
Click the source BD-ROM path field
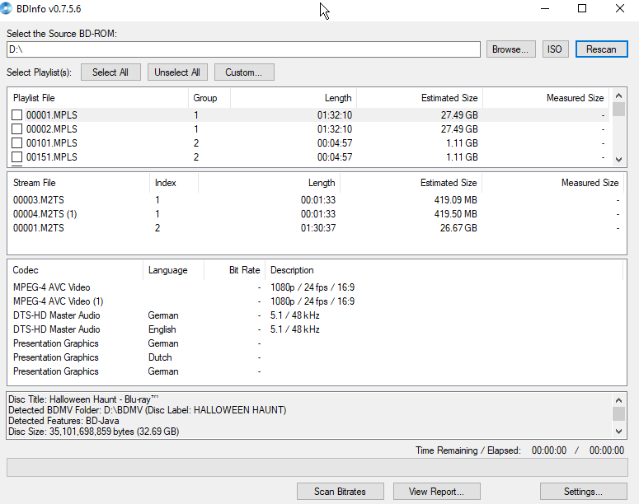point(243,49)
